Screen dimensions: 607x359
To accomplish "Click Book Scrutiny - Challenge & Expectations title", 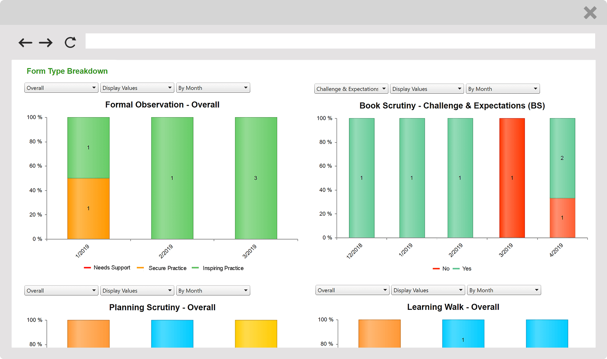I will (452, 106).
